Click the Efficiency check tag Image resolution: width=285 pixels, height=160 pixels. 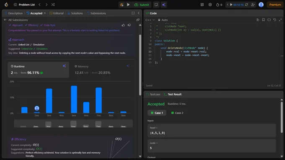[31, 25]
